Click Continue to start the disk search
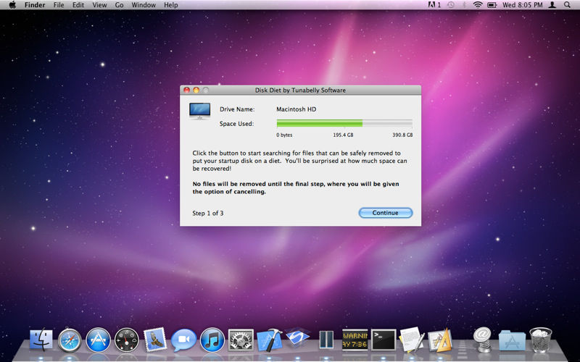580x362 pixels. 386,213
